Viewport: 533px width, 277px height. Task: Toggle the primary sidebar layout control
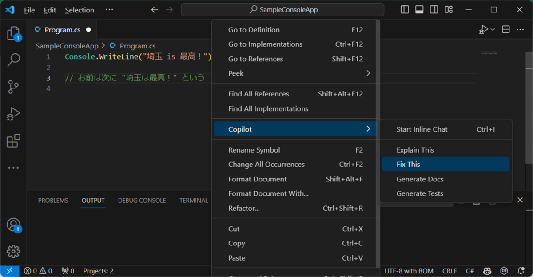pyautogui.click(x=405, y=9)
